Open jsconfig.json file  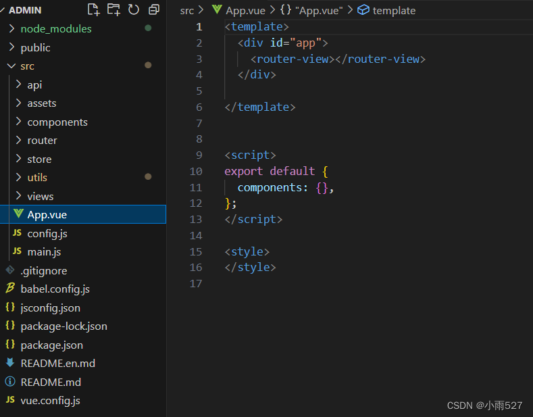coord(50,308)
